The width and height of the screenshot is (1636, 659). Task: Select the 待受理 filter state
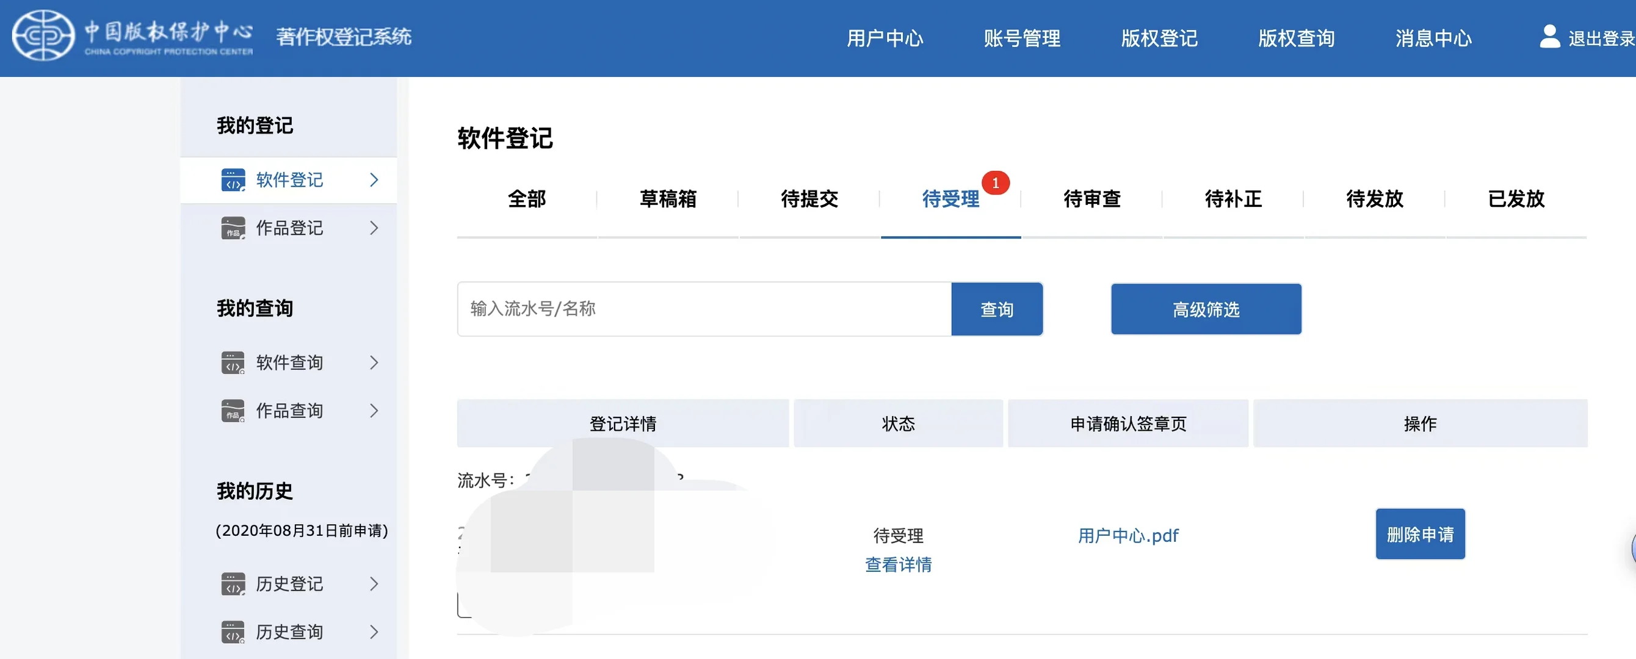(x=950, y=199)
